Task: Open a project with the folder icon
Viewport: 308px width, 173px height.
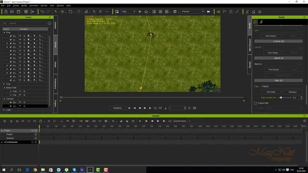Action: [x=12, y=12]
